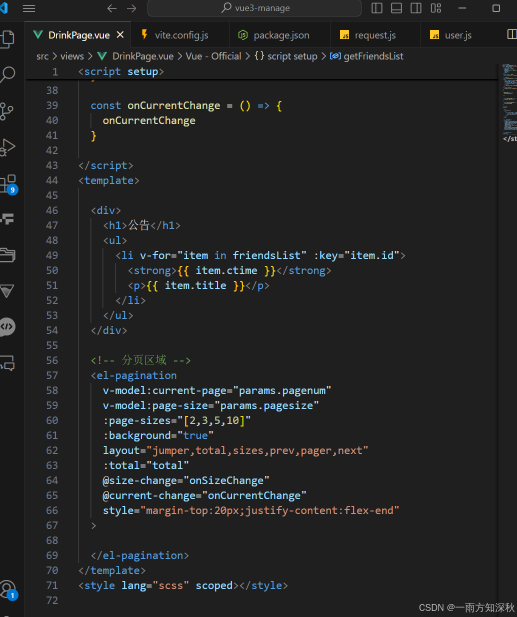Click the layout attribute value string
The height and width of the screenshot is (617, 517).
pos(257,450)
